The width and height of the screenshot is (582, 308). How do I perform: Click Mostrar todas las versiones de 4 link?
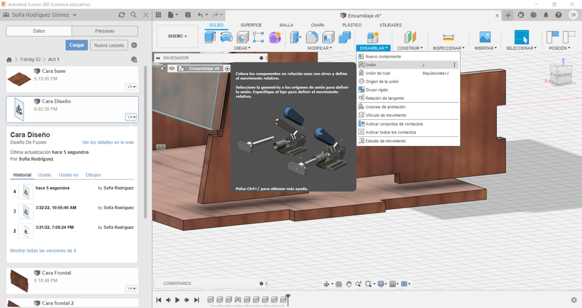43,251
